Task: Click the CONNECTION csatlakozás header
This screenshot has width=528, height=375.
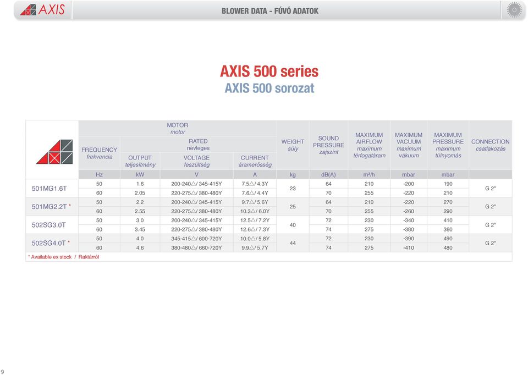Action: [x=490, y=145]
